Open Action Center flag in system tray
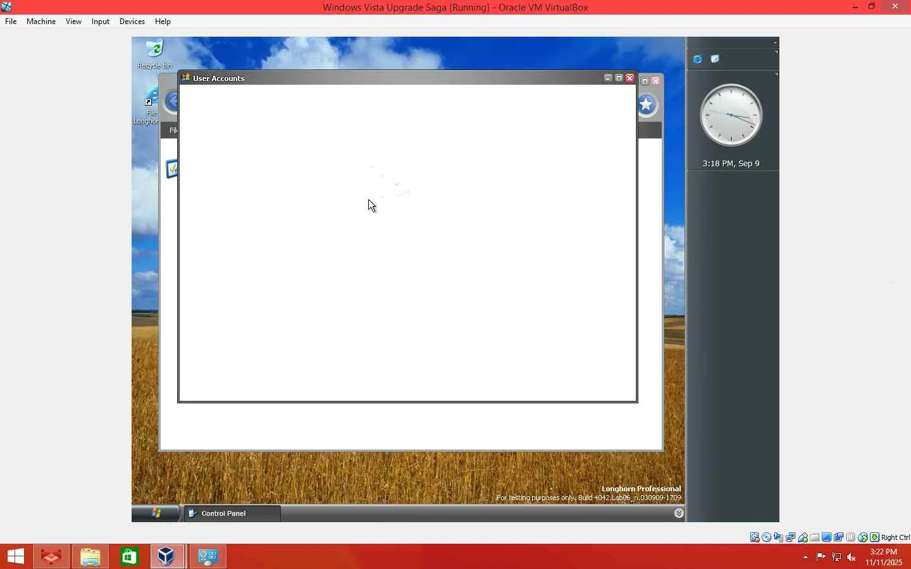The image size is (911, 569). (x=821, y=557)
